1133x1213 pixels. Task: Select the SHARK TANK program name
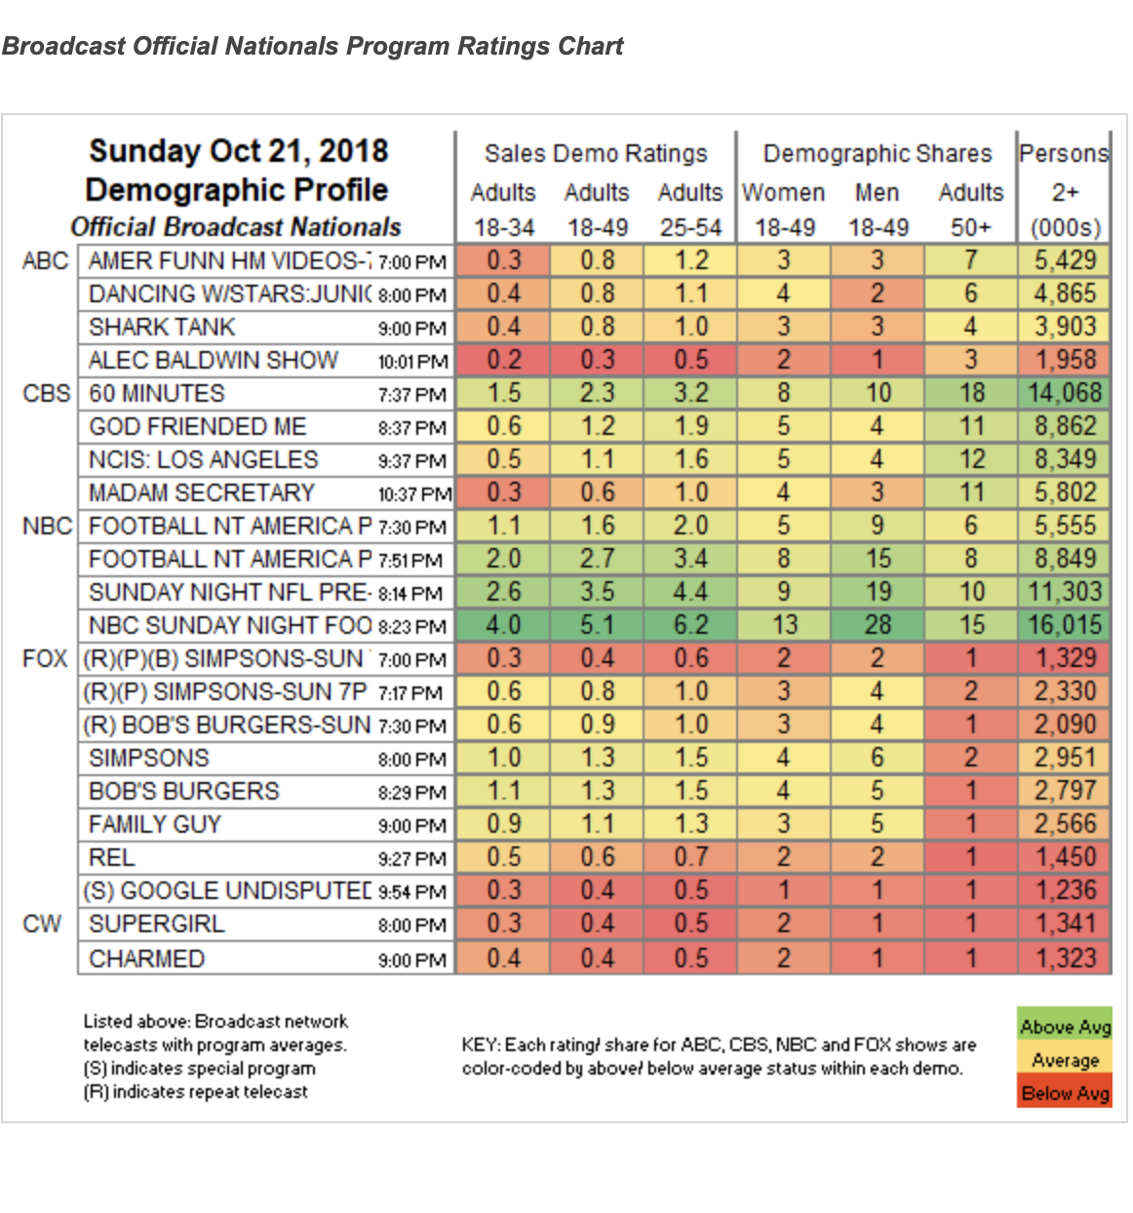tap(162, 327)
